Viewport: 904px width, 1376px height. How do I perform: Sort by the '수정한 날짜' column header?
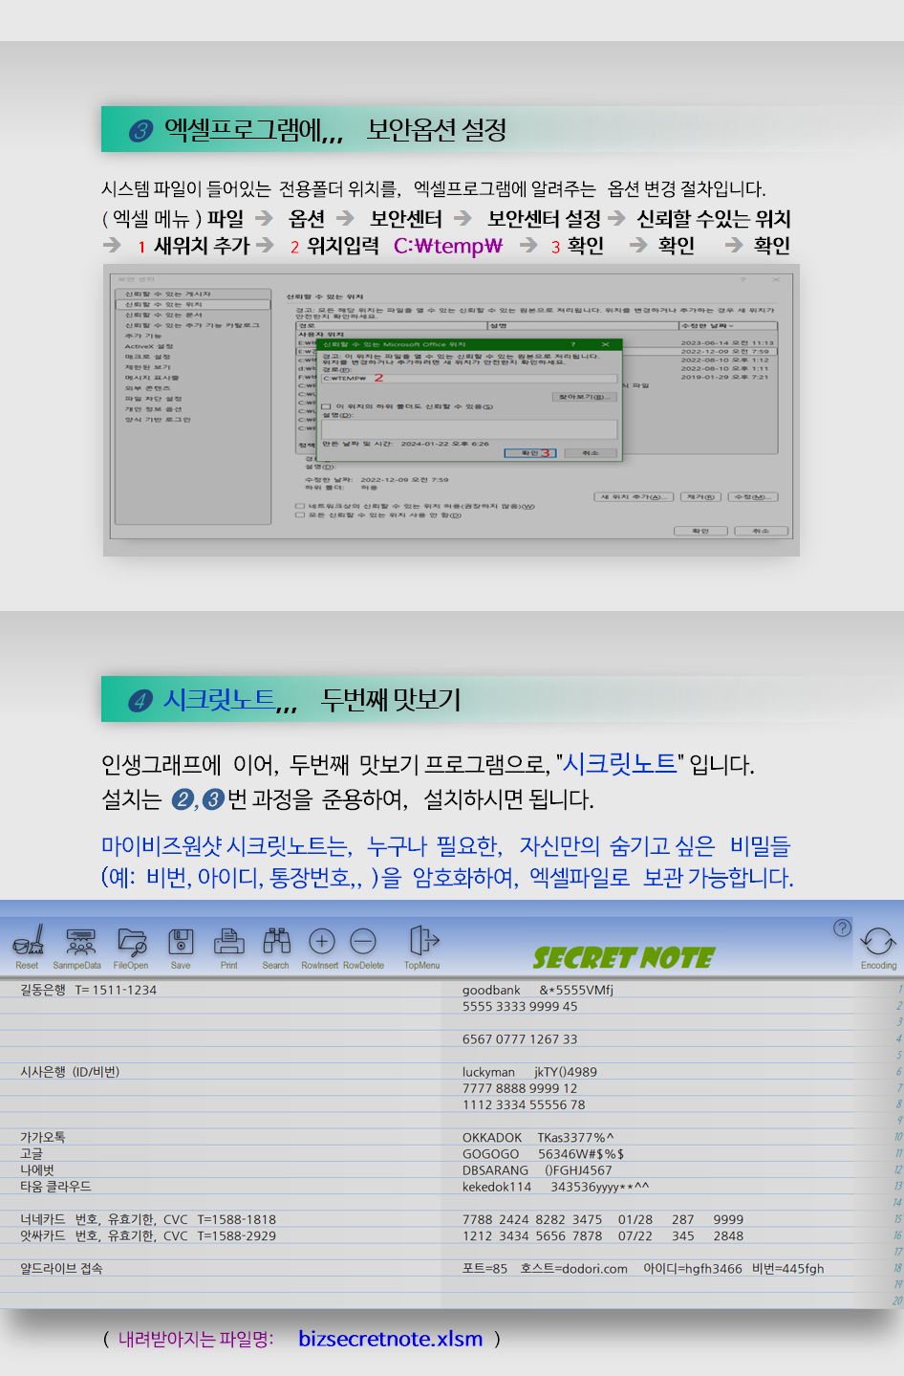pyautogui.click(x=726, y=326)
